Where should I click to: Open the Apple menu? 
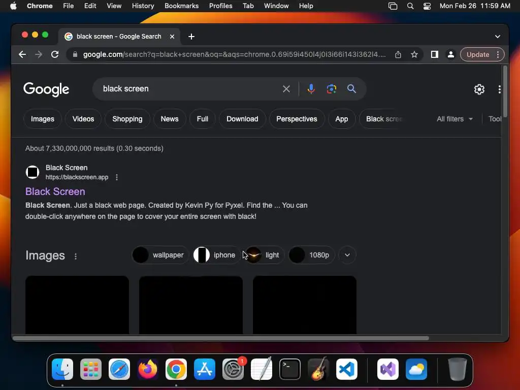click(x=13, y=6)
